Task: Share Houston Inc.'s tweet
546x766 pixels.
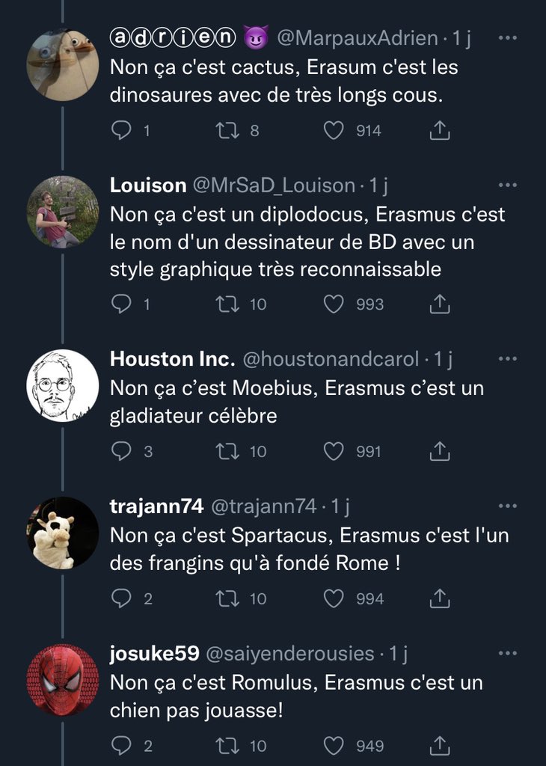Action: [441, 452]
